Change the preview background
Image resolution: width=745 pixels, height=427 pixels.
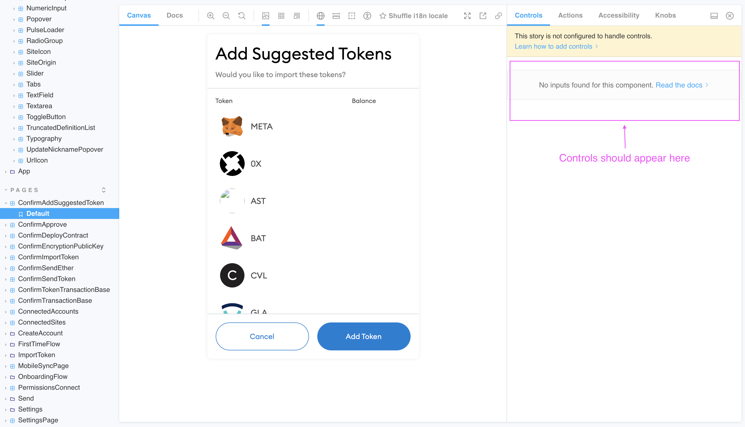(265, 16)
